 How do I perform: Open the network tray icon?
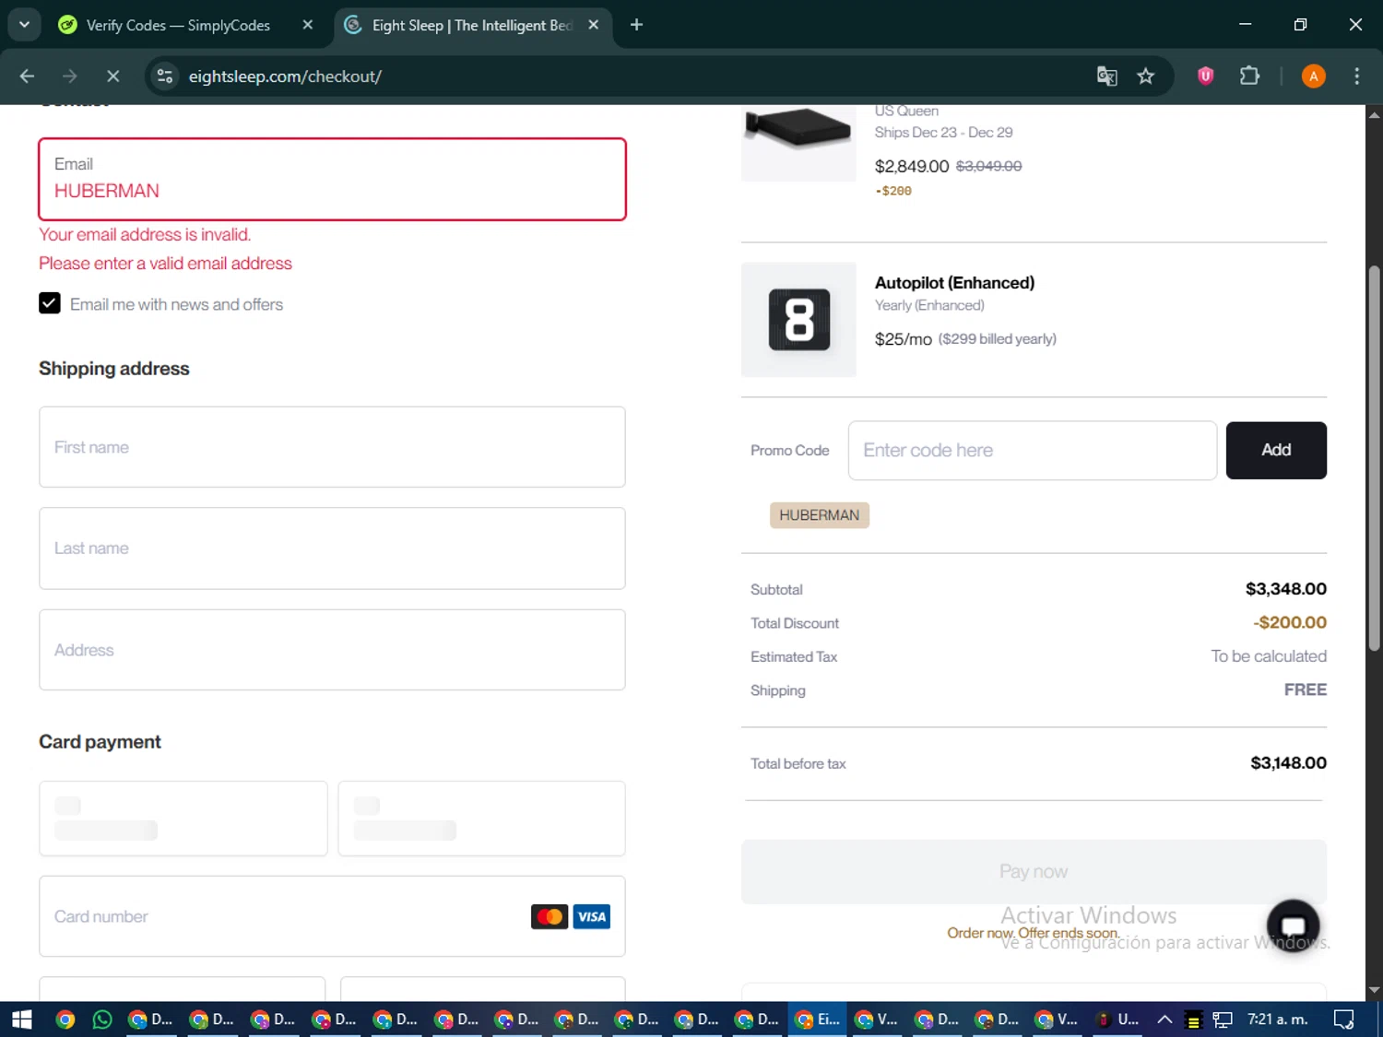point(1223,1019)
